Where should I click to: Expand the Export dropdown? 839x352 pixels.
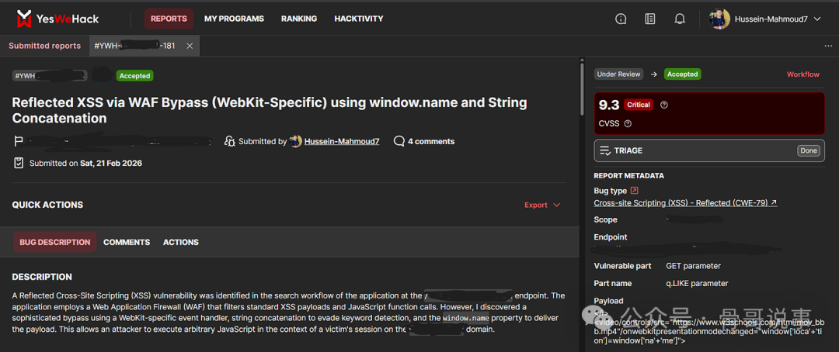(541, 205)
